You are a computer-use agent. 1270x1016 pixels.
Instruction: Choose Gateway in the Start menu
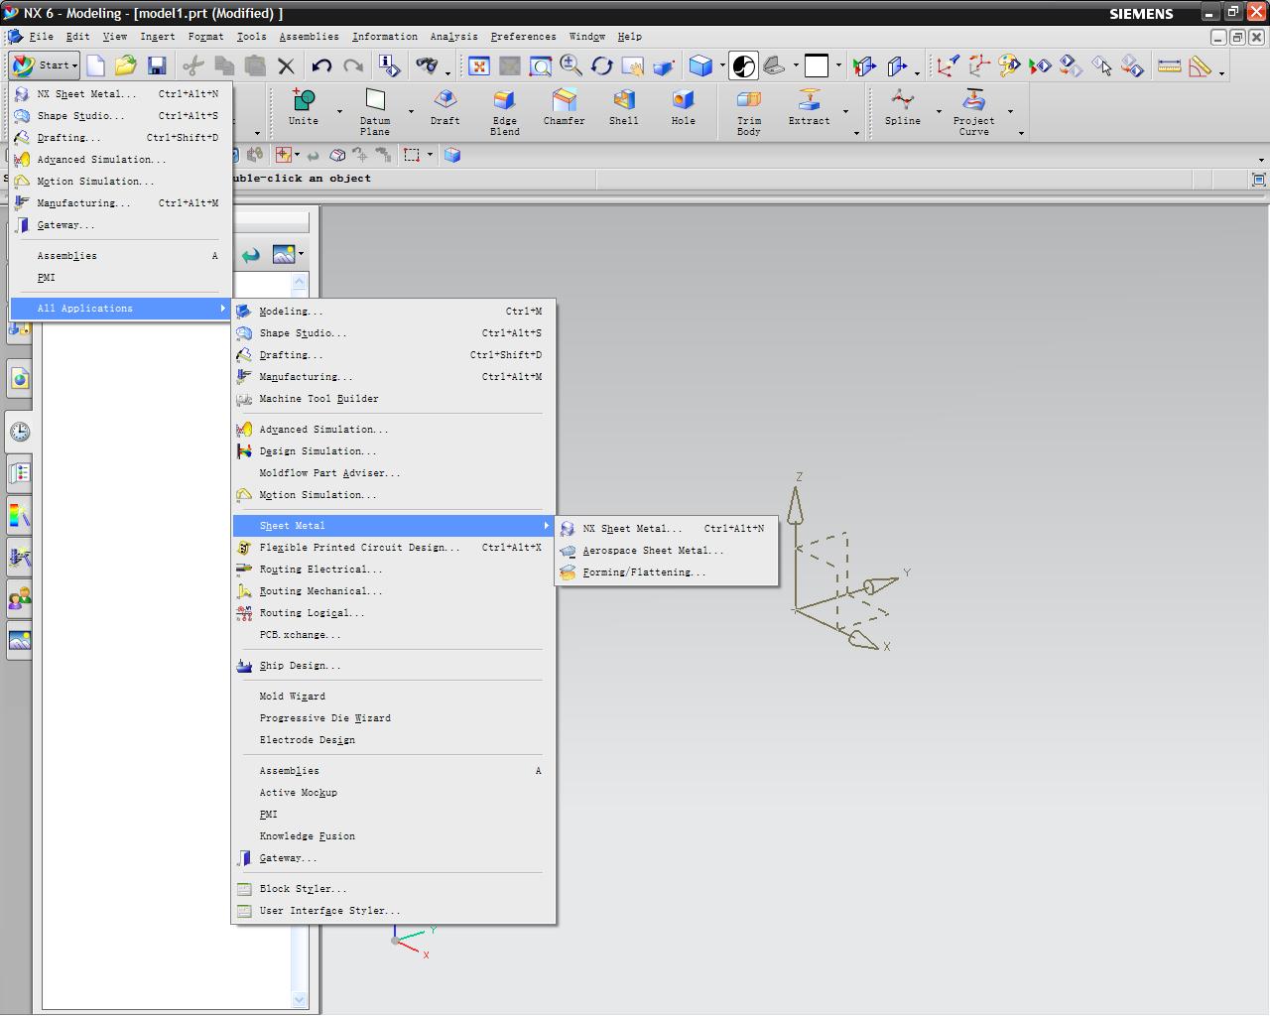click(x=120, y=225)
